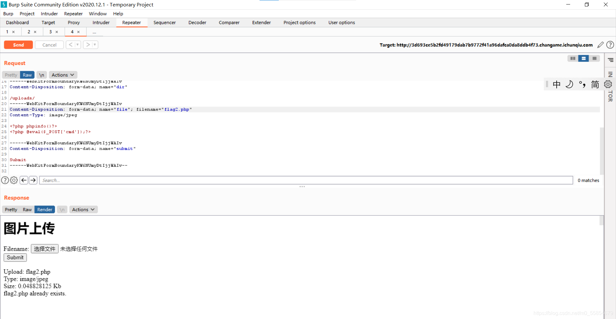Click hamburger options icon at top right

pos(611,60)
